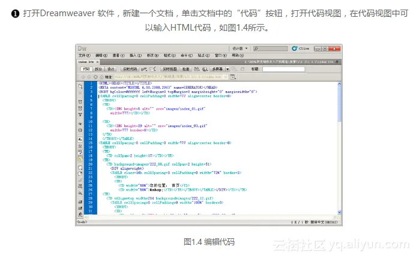
Task: Click the live view options icon after address field
Action: pyautogui.click(x=233, y=77)
